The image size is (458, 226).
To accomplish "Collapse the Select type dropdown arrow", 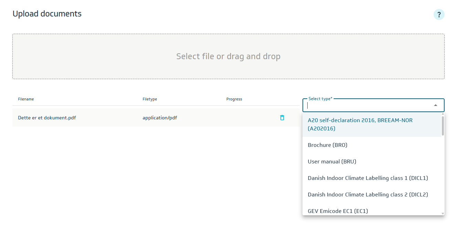I will tap(436, 105).
